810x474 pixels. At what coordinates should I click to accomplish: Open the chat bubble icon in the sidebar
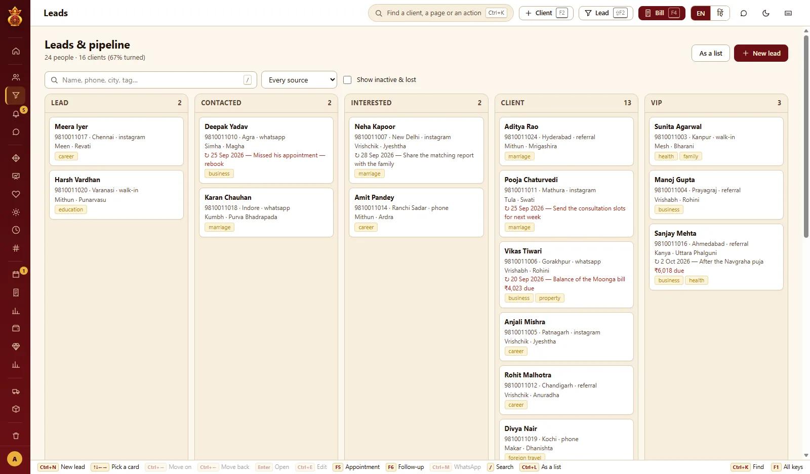pos(16,132)
